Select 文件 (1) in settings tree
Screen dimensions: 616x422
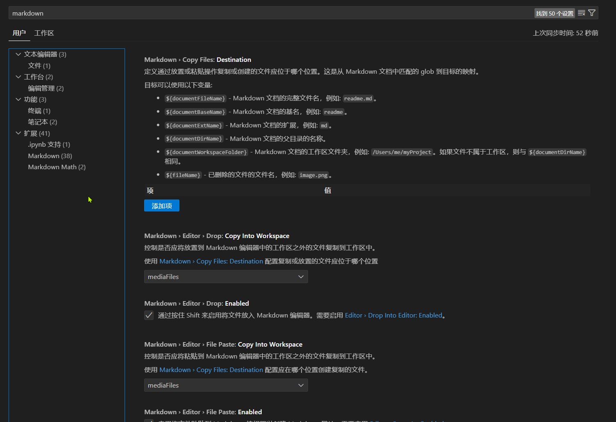(39, 66)
